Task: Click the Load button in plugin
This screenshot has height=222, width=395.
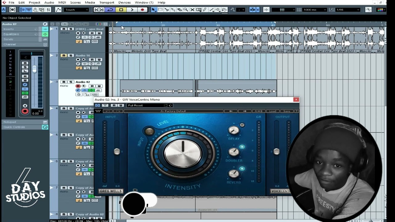Action: (x=272, y=111)
